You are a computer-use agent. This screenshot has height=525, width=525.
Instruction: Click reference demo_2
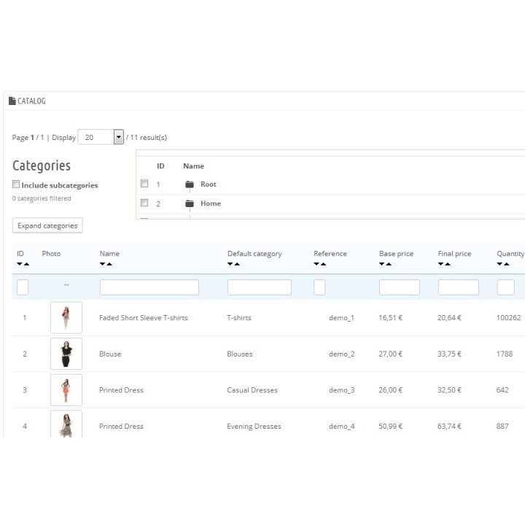point(341,354)
